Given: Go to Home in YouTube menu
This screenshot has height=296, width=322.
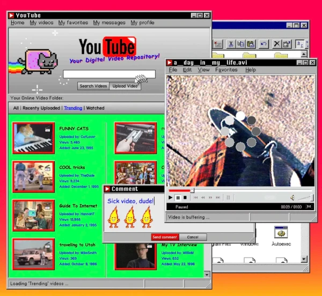Looking at the screenshot, I should pyautogui.click(x=18, y=23).
